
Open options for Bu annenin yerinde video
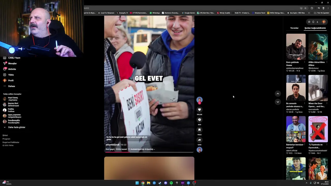tap(304, 103)
